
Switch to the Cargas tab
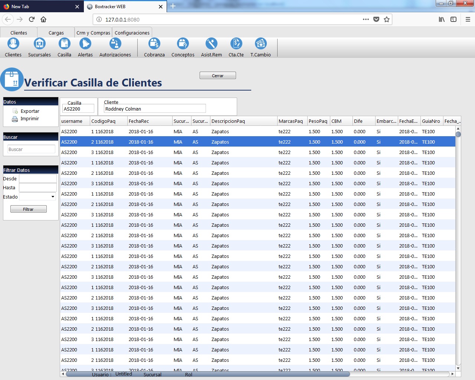tap(56, 33)
